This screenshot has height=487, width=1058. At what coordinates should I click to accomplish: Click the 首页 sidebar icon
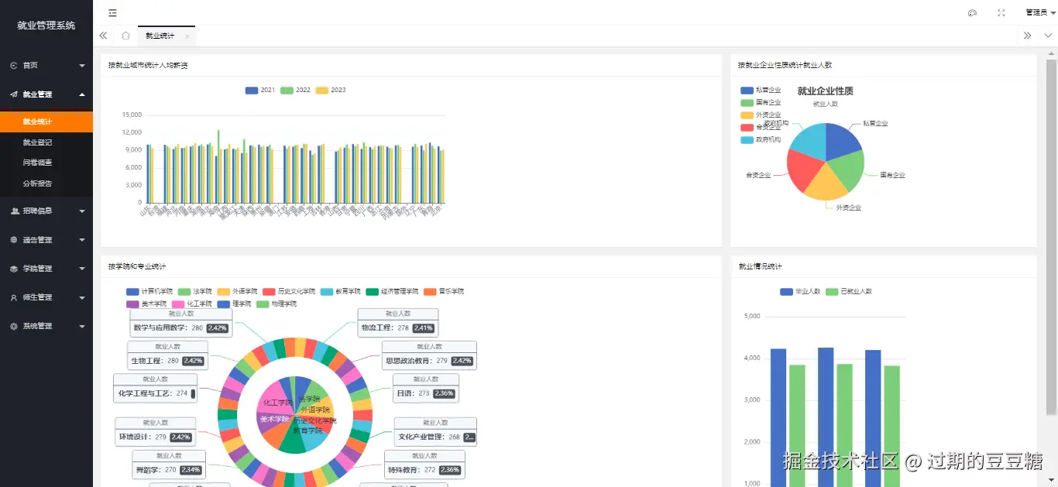[x=14, y=66]
